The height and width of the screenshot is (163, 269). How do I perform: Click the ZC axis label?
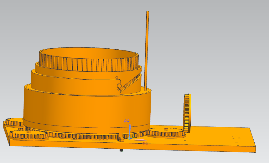(x=127, y=121)
